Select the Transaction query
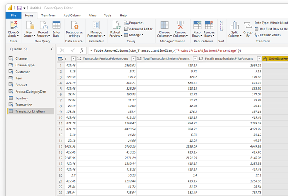This screenshot has height=196, width=288. (31, 105)
